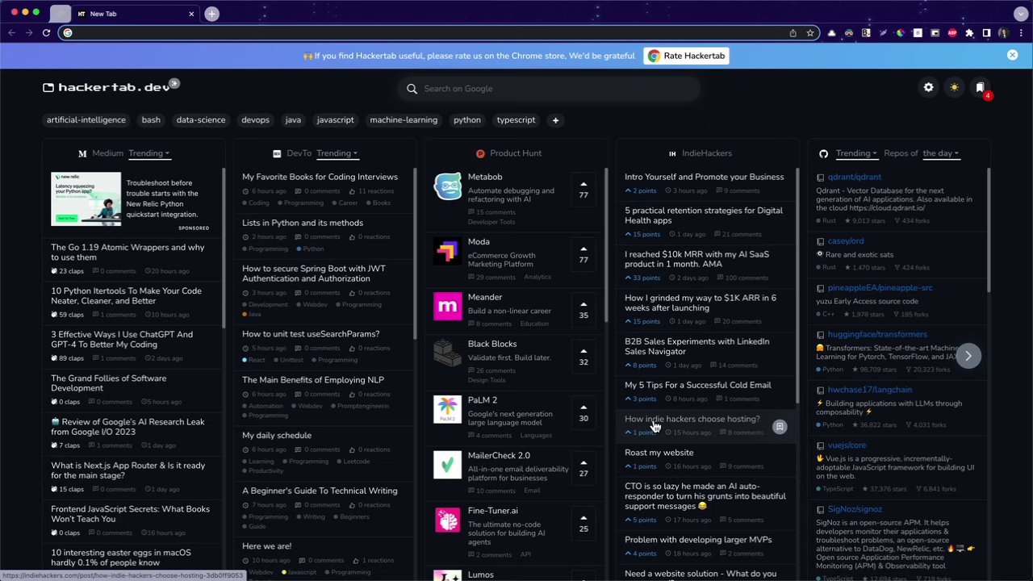
Task: Upvote Black Blocks on Product Hunt
Action: pos(583,357)
